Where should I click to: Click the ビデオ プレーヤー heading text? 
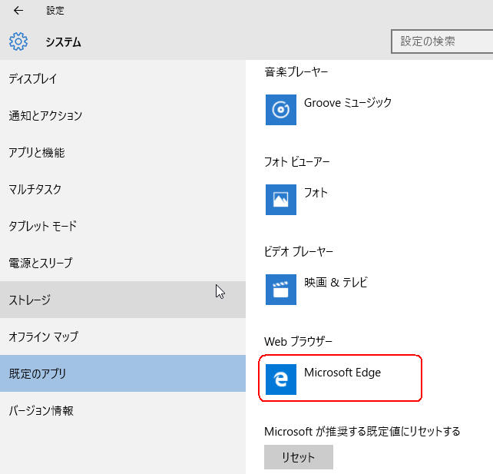299,252
